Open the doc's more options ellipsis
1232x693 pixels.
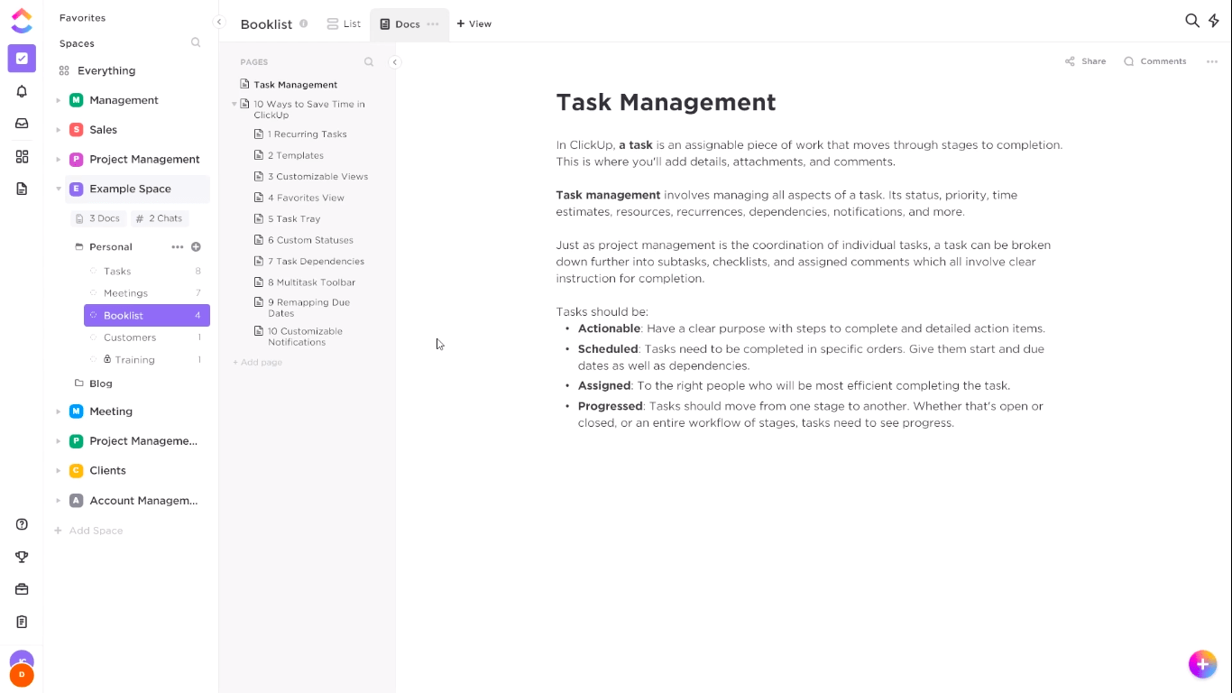[x=1211, y=61]
